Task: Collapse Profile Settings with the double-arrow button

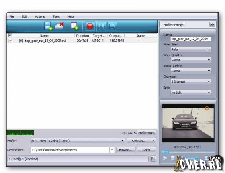Action: pos(212,24)
